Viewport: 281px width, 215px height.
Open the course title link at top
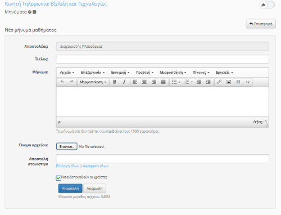coord(56,4)
